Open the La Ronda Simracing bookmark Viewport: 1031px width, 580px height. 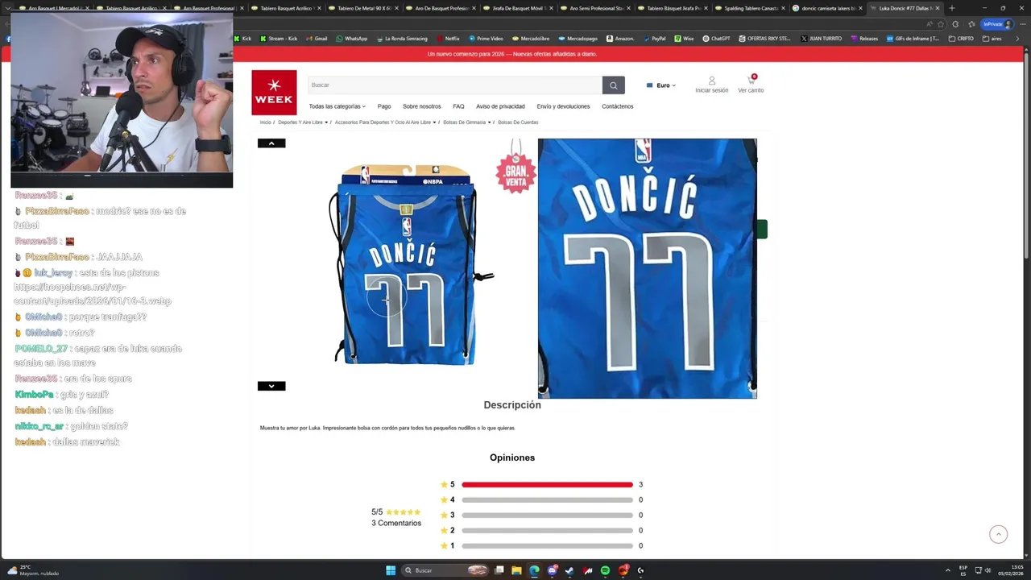tap(402, 39)
